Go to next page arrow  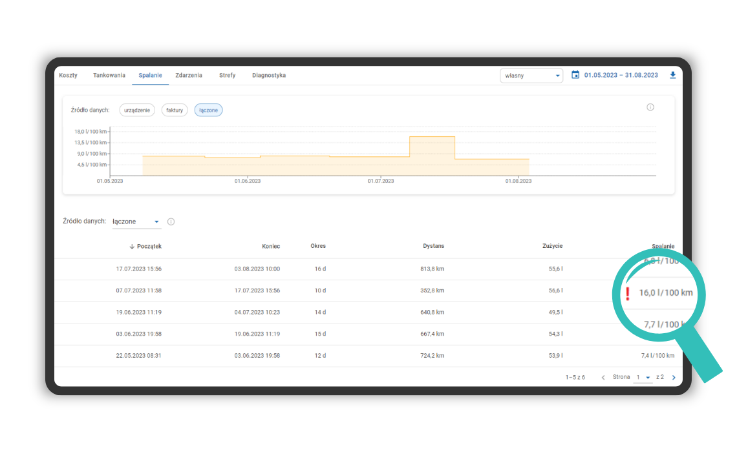coord(674,378)
